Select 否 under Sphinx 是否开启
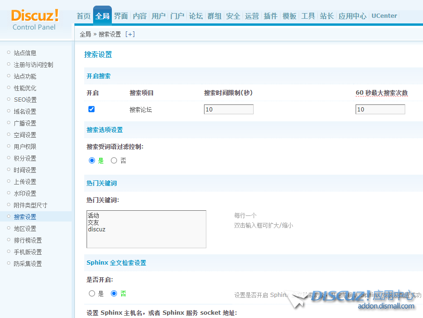Image resolution: width=423 pixels, height=318 pixels. (114, 294)
